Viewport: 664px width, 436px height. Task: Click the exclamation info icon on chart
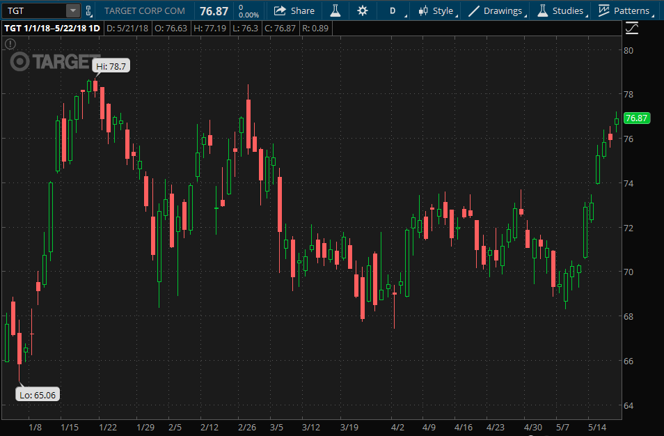point(10,44)
